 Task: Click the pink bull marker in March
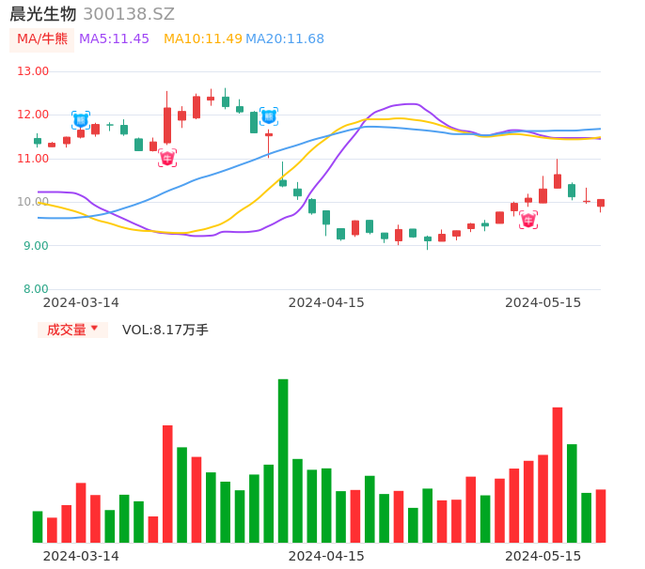167,158
